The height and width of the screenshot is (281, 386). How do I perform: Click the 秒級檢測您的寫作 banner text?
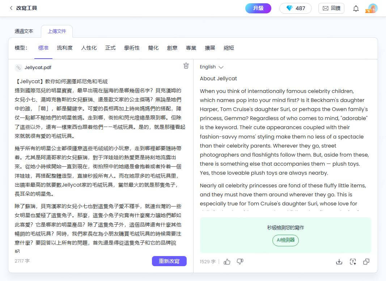[285, 227]
